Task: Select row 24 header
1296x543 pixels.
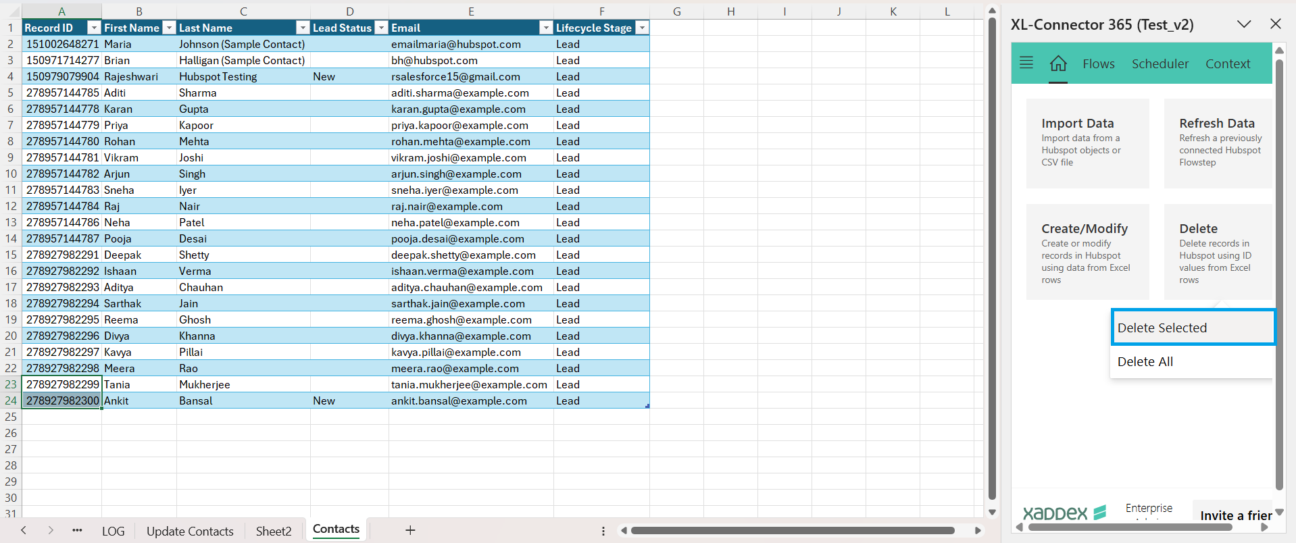Action: tap(11, 400)
